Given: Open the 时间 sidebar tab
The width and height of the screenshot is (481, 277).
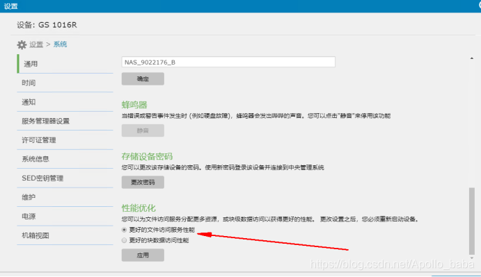Looking at the screenshot, I should pos(65,83).
